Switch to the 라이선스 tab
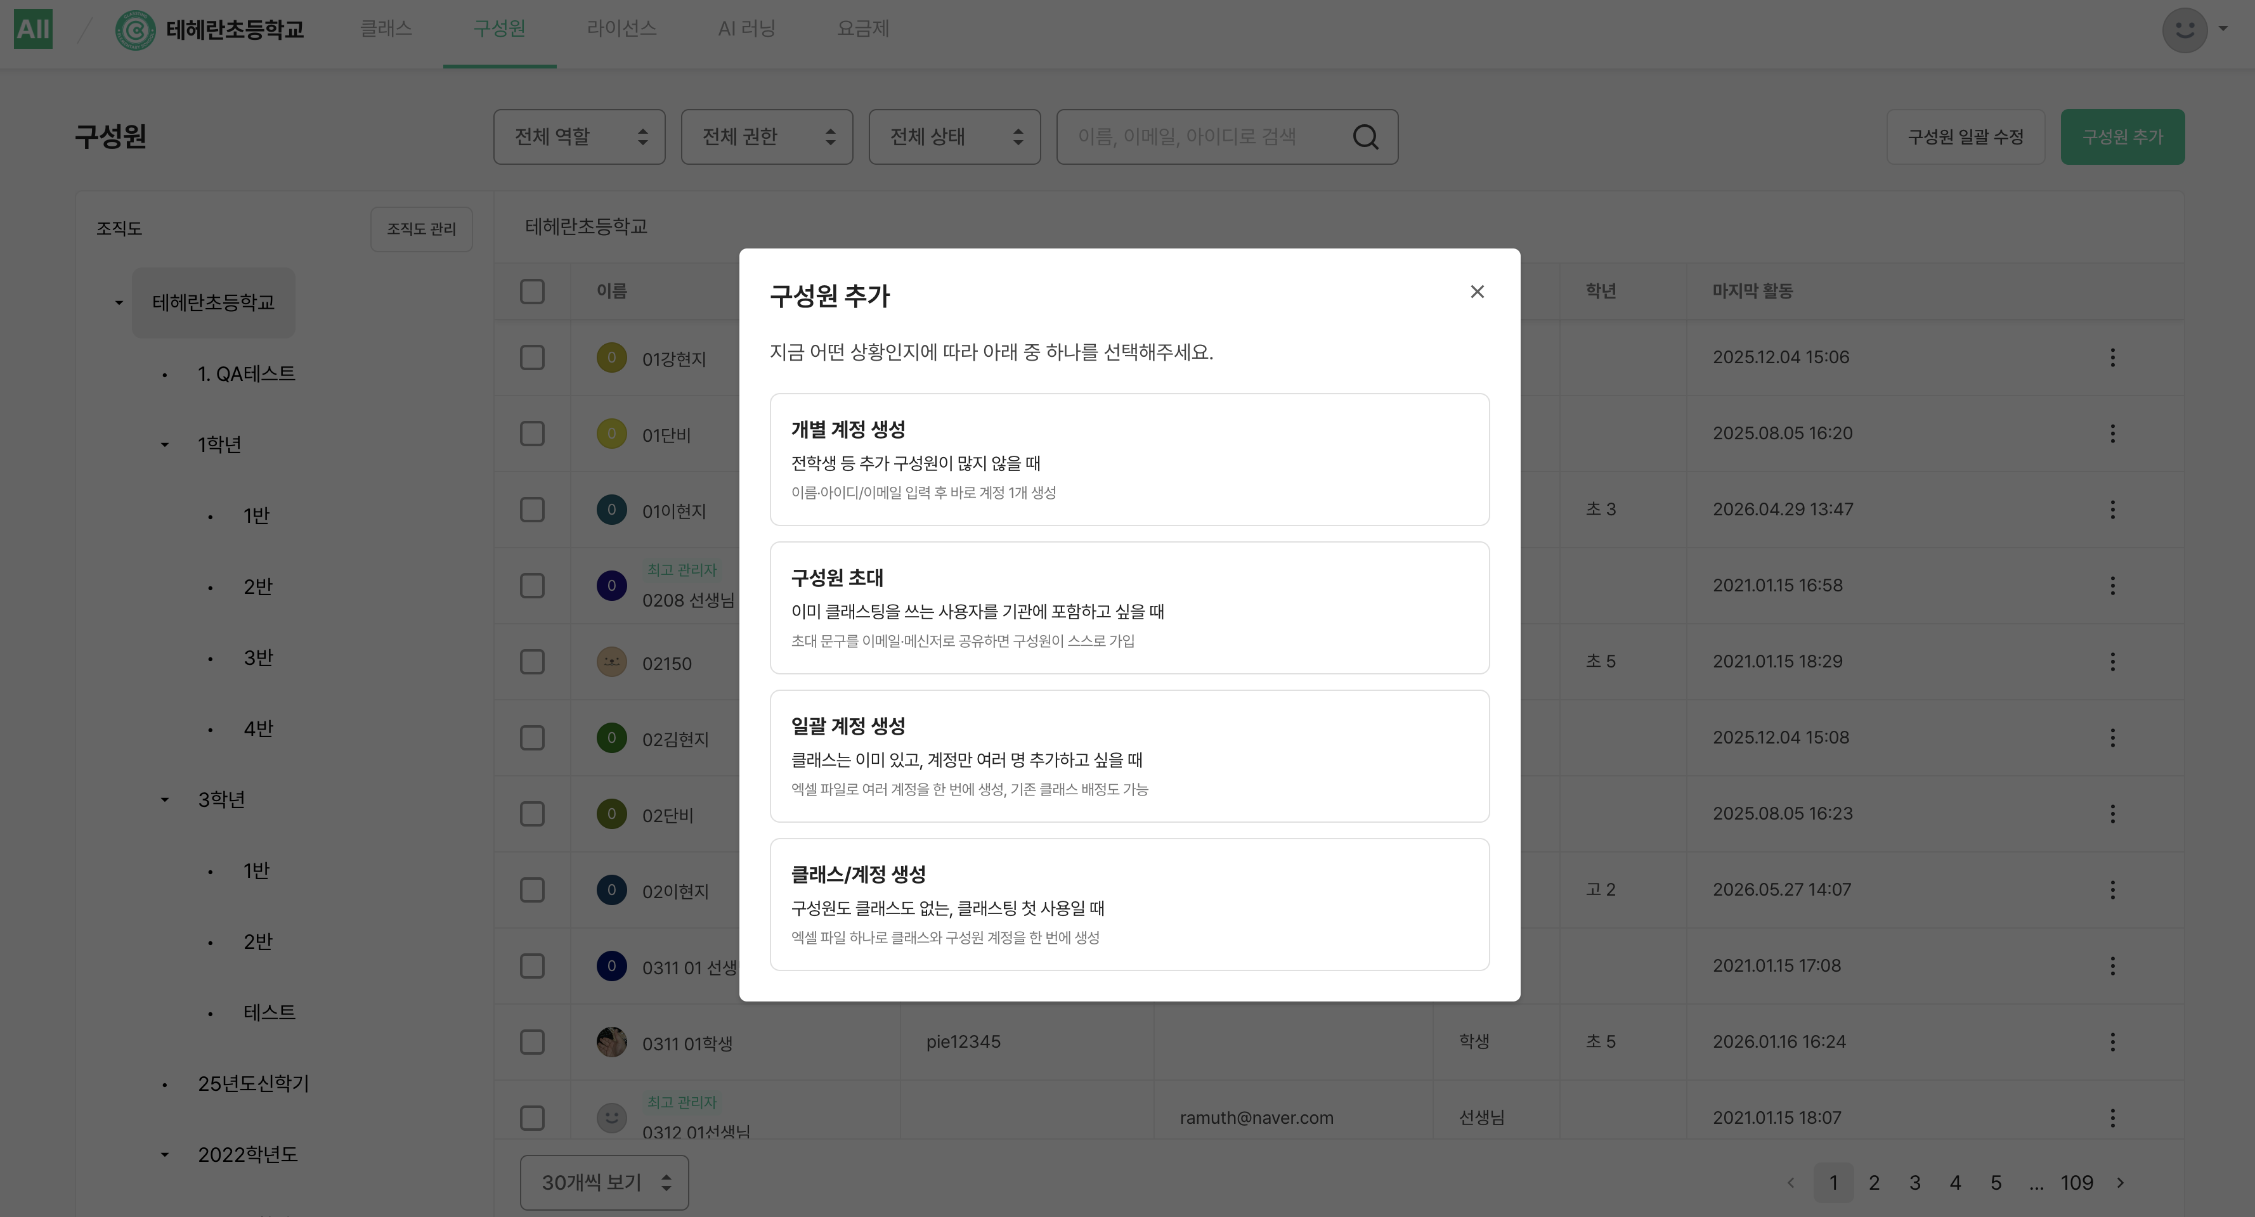Image resolution: width=2255 pixels, height=1217 pixels. click(x=621, y=29)
